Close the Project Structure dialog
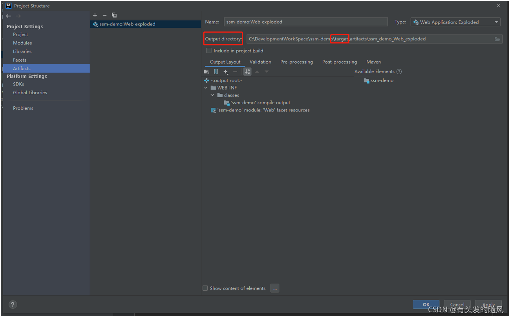This screenshot has width=510, height=317. tap(499, 6)
